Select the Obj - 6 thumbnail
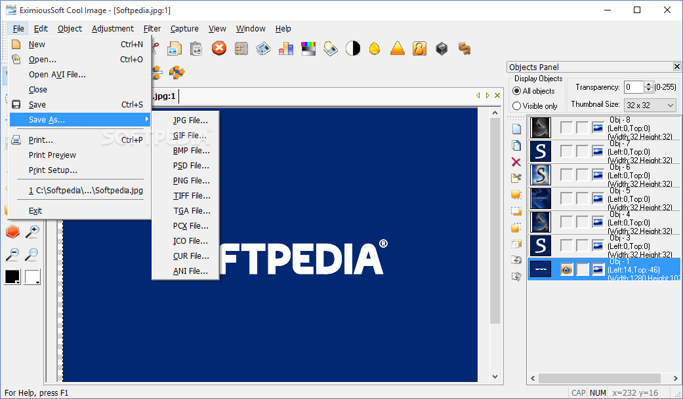The width and height of the screenshot is (683, 399). tap(540, 174)
